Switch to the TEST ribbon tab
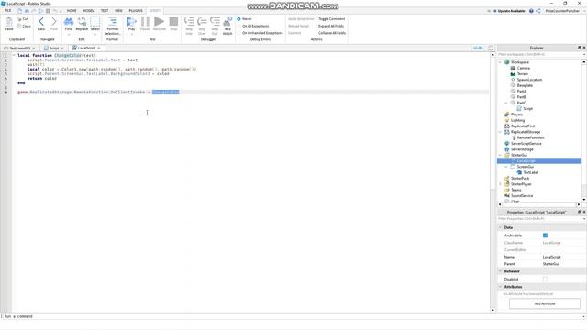The height and width of the screenshot is (330, 587). click(x=105, y=11)
